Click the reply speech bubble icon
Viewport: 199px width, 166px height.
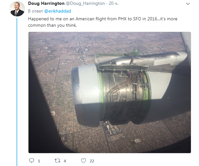tap(31, 161)
